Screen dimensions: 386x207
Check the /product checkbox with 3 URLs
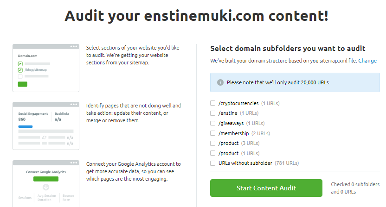pyautogui.click(x=212, y=143)
